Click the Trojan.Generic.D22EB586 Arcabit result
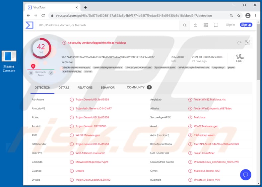Image resolution: width=262 pixels, height=187 pixels. (91, 126)
